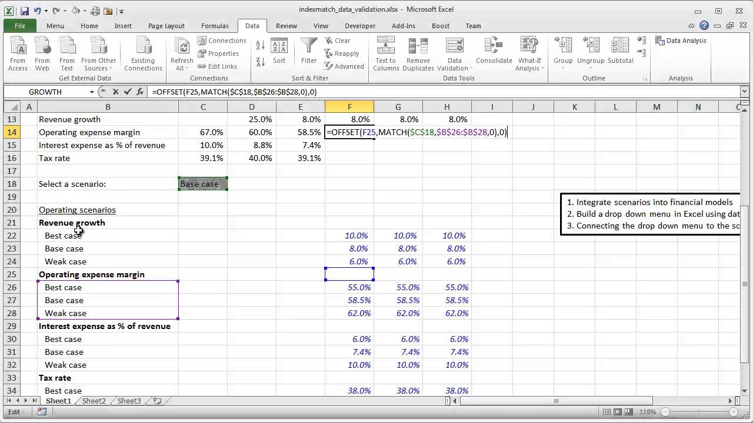
Task: Confirm the formula with checkmark
Action: coord(128,92)
